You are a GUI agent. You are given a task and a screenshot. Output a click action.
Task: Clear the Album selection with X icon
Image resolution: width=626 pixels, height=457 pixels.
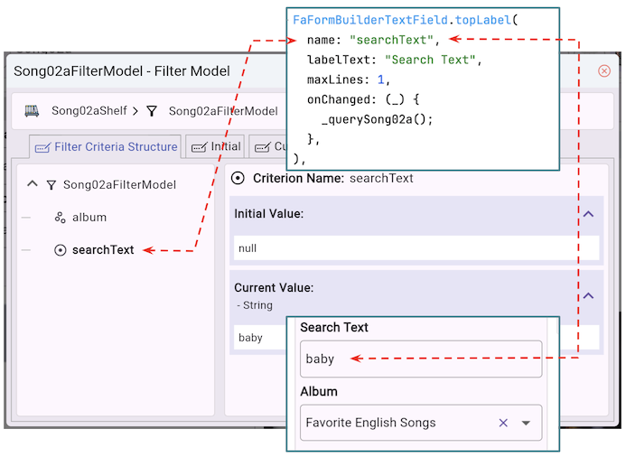tap(503, 423)
